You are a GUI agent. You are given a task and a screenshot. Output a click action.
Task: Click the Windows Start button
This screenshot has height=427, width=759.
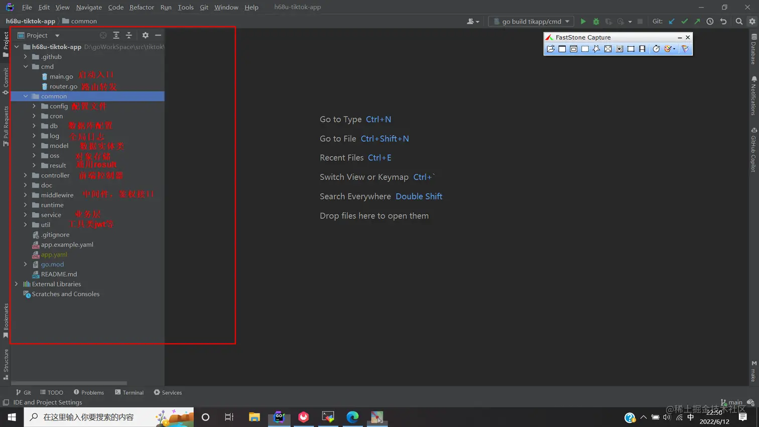click(x=12, y=417)
